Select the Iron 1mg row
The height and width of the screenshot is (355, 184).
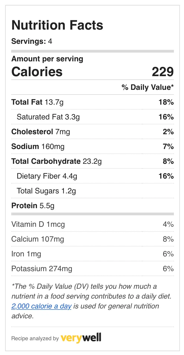coord(93,254)
